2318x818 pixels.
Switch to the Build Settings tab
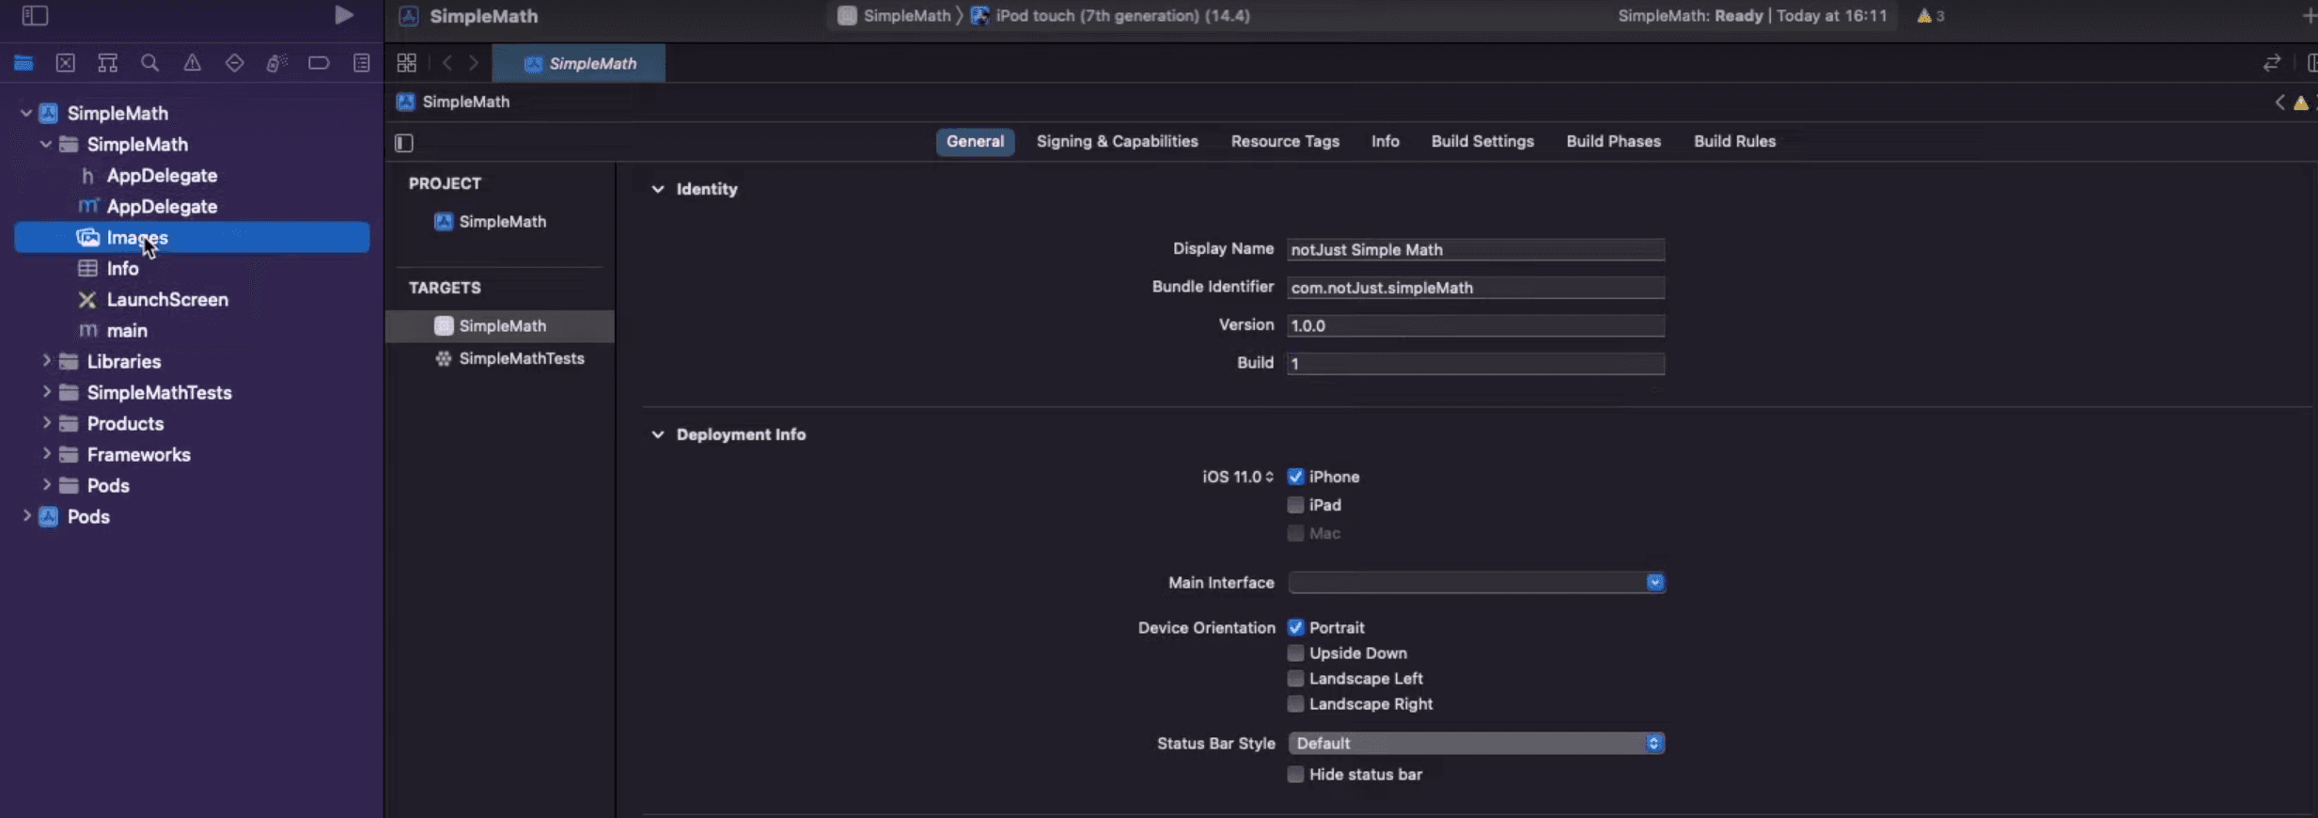[x=1481, y=141]
